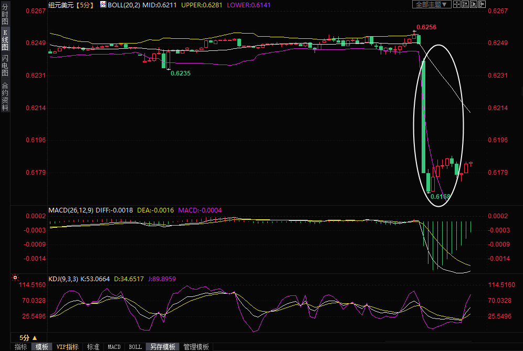Apply the MACD template

(114, 347)
